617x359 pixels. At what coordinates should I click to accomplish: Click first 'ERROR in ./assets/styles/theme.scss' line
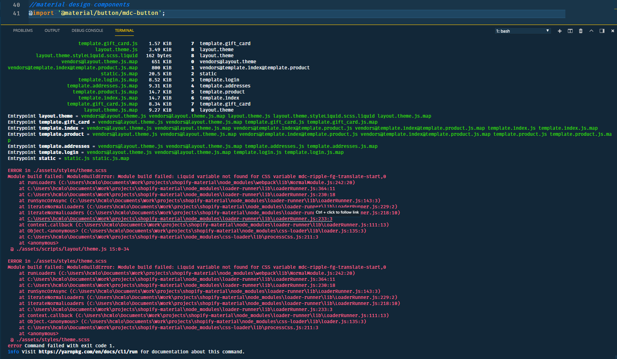point(57,170)
